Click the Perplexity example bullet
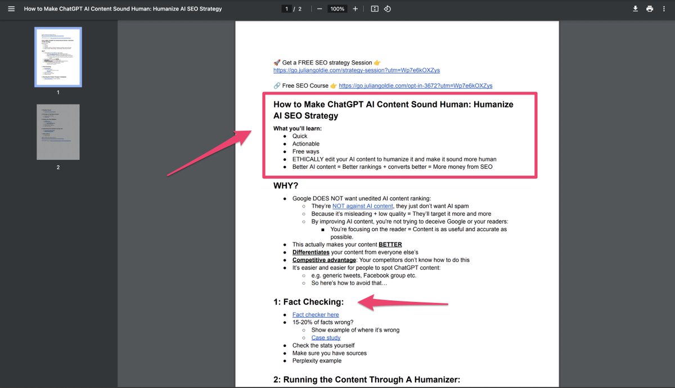The image size is (675, 388). [x=317, y=361]
